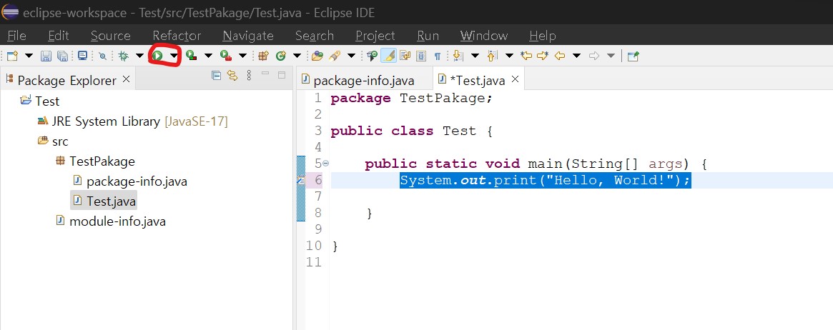Open the Project menu
The image size is (833, 330).
tap(375, 36)
